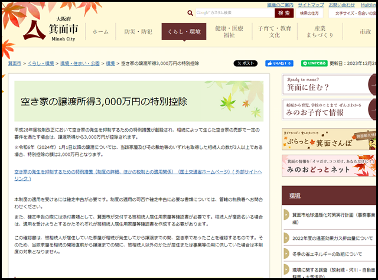Open 2022年度の温室効果ガス排出量について link
The width and height of the screenshot is (378, 280).
point(332,238)
